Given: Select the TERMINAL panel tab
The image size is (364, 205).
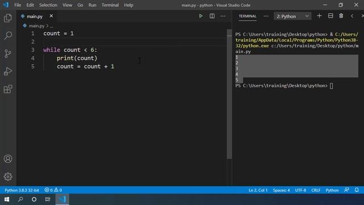Looking at the screenshot, I should click(247, 16).
